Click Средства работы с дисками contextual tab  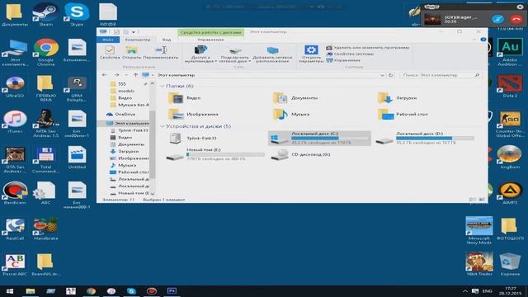click(x=211, y=32)
